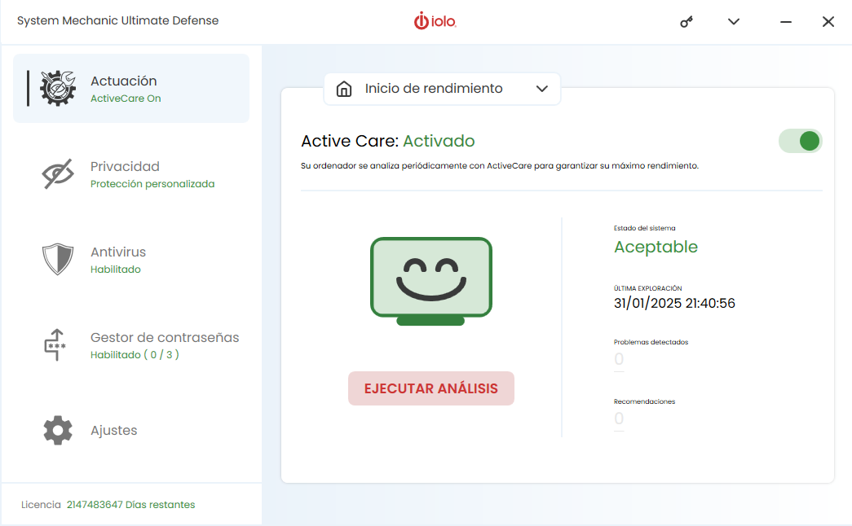The height and width of the screenshot is (526, 852).
Task: Click the Aceptable system status text
Action: (656, 247)
